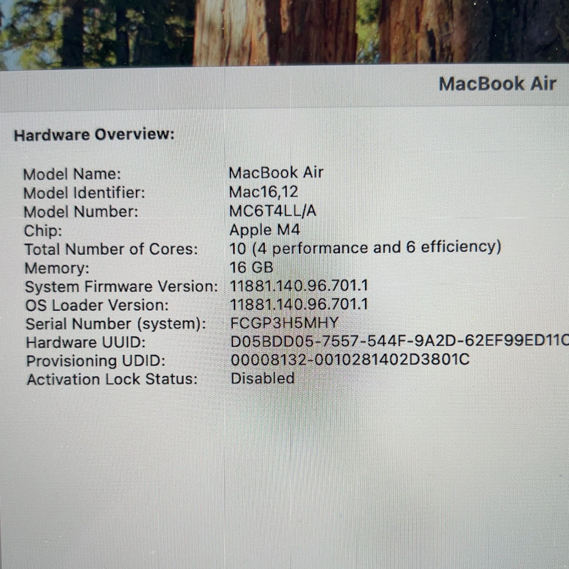Screen dimensions: 569x569
Task: Click the Serial Number (system) label
Action: tap(116, 324)
